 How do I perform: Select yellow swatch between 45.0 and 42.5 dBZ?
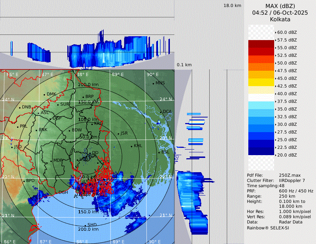coord(261,82)
